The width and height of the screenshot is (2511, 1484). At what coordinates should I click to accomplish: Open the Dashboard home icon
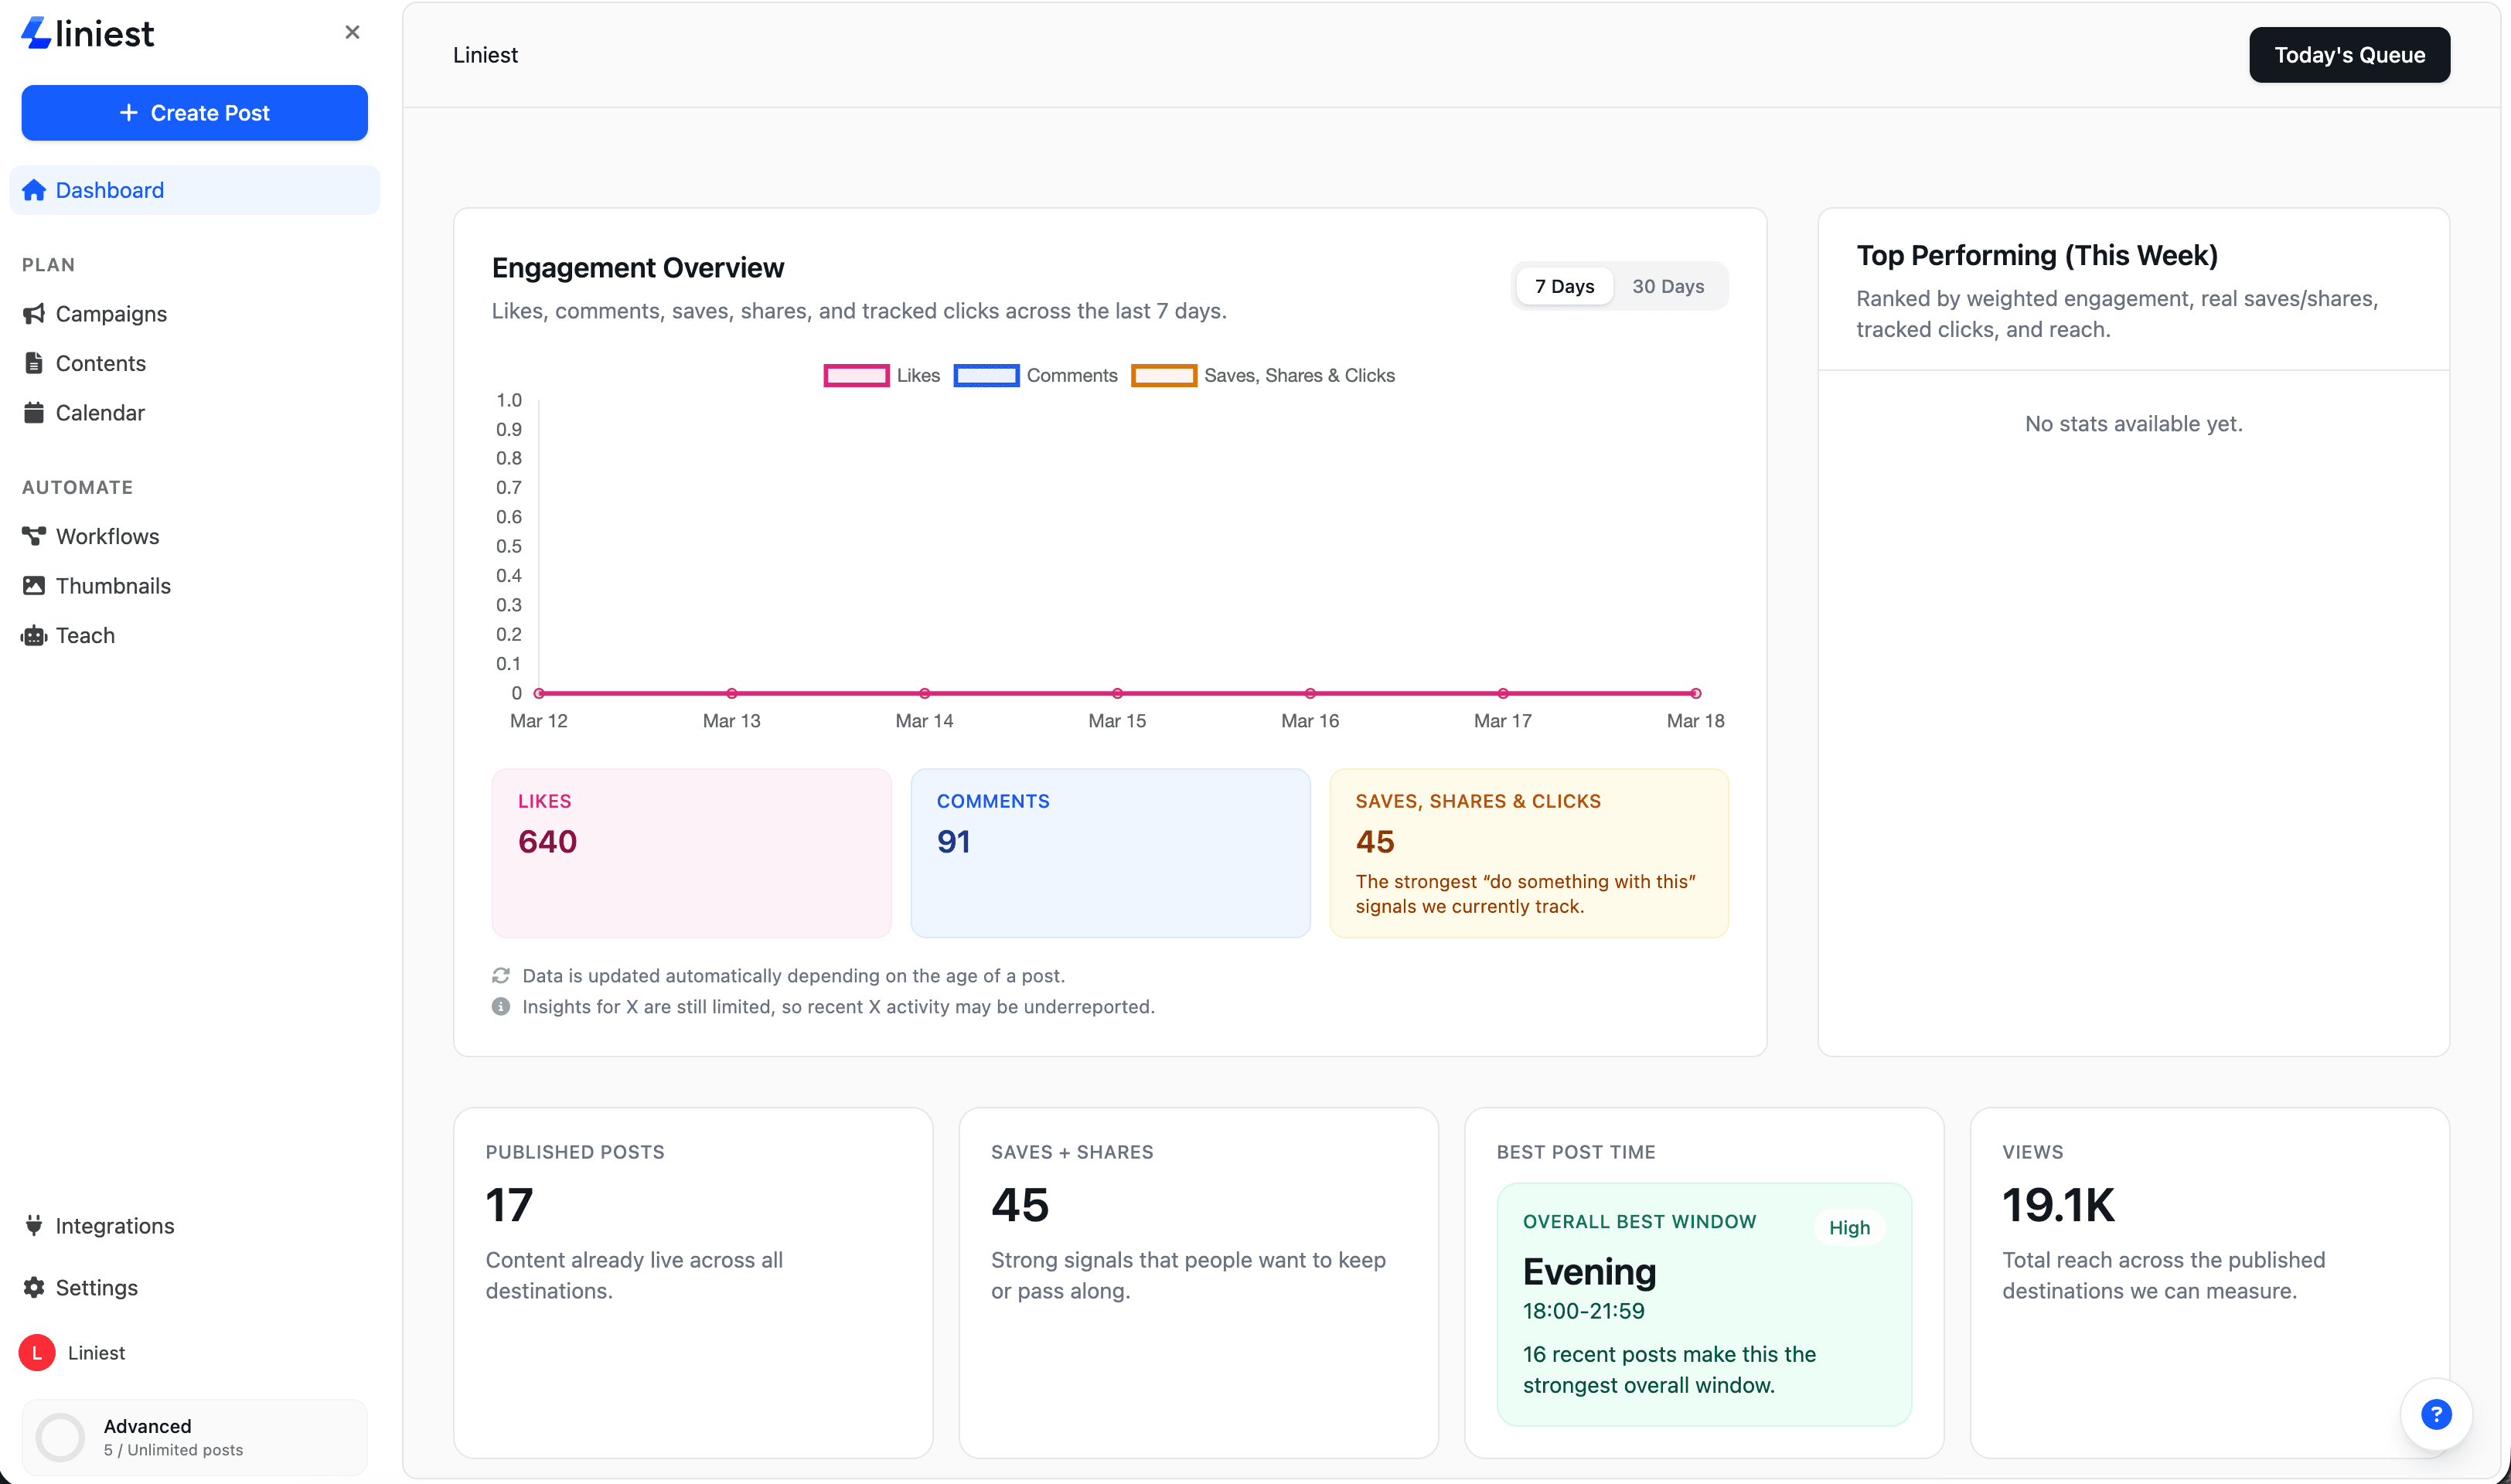tap(35, 190)
